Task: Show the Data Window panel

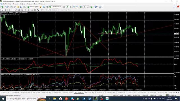Action: (15, 7)
